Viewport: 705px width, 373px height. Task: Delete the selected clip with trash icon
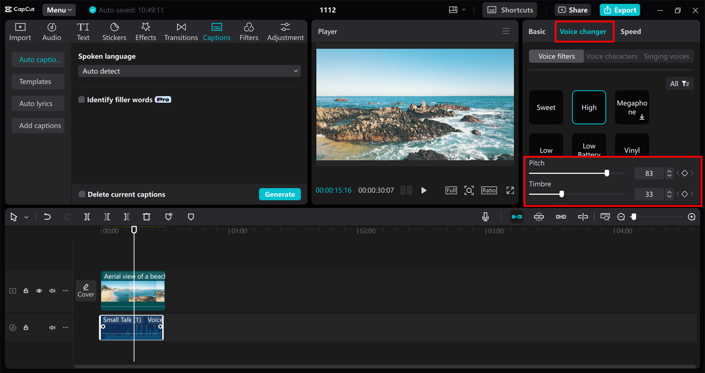[147, 217]
